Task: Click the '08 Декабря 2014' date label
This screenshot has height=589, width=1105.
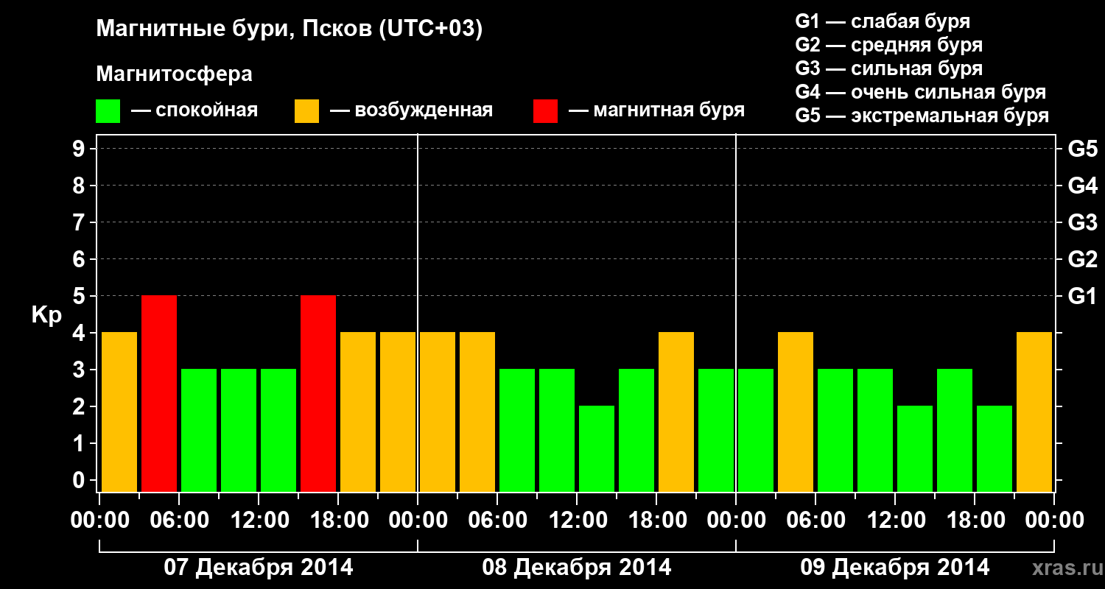Action: 577,568
